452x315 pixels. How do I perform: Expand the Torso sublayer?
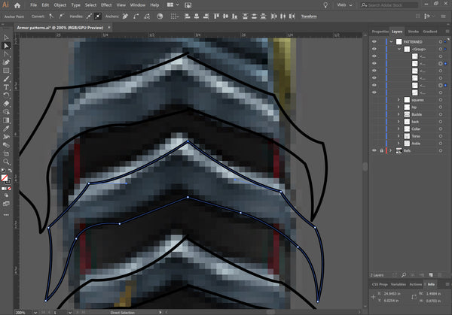[x=399, y=136]
